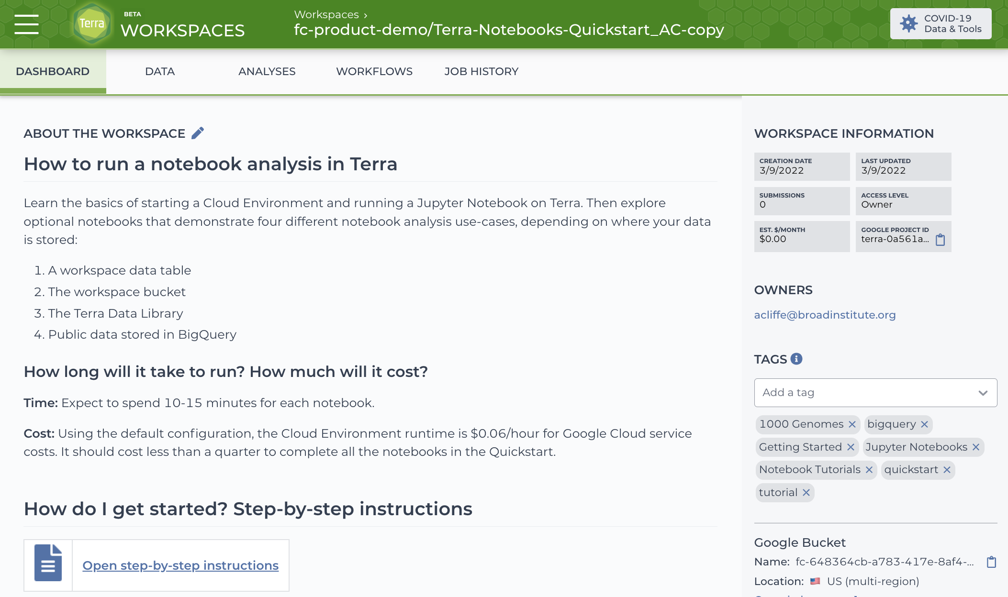
Task: Click heading How to run a notebook analysis
Action: tap(211, 164)
